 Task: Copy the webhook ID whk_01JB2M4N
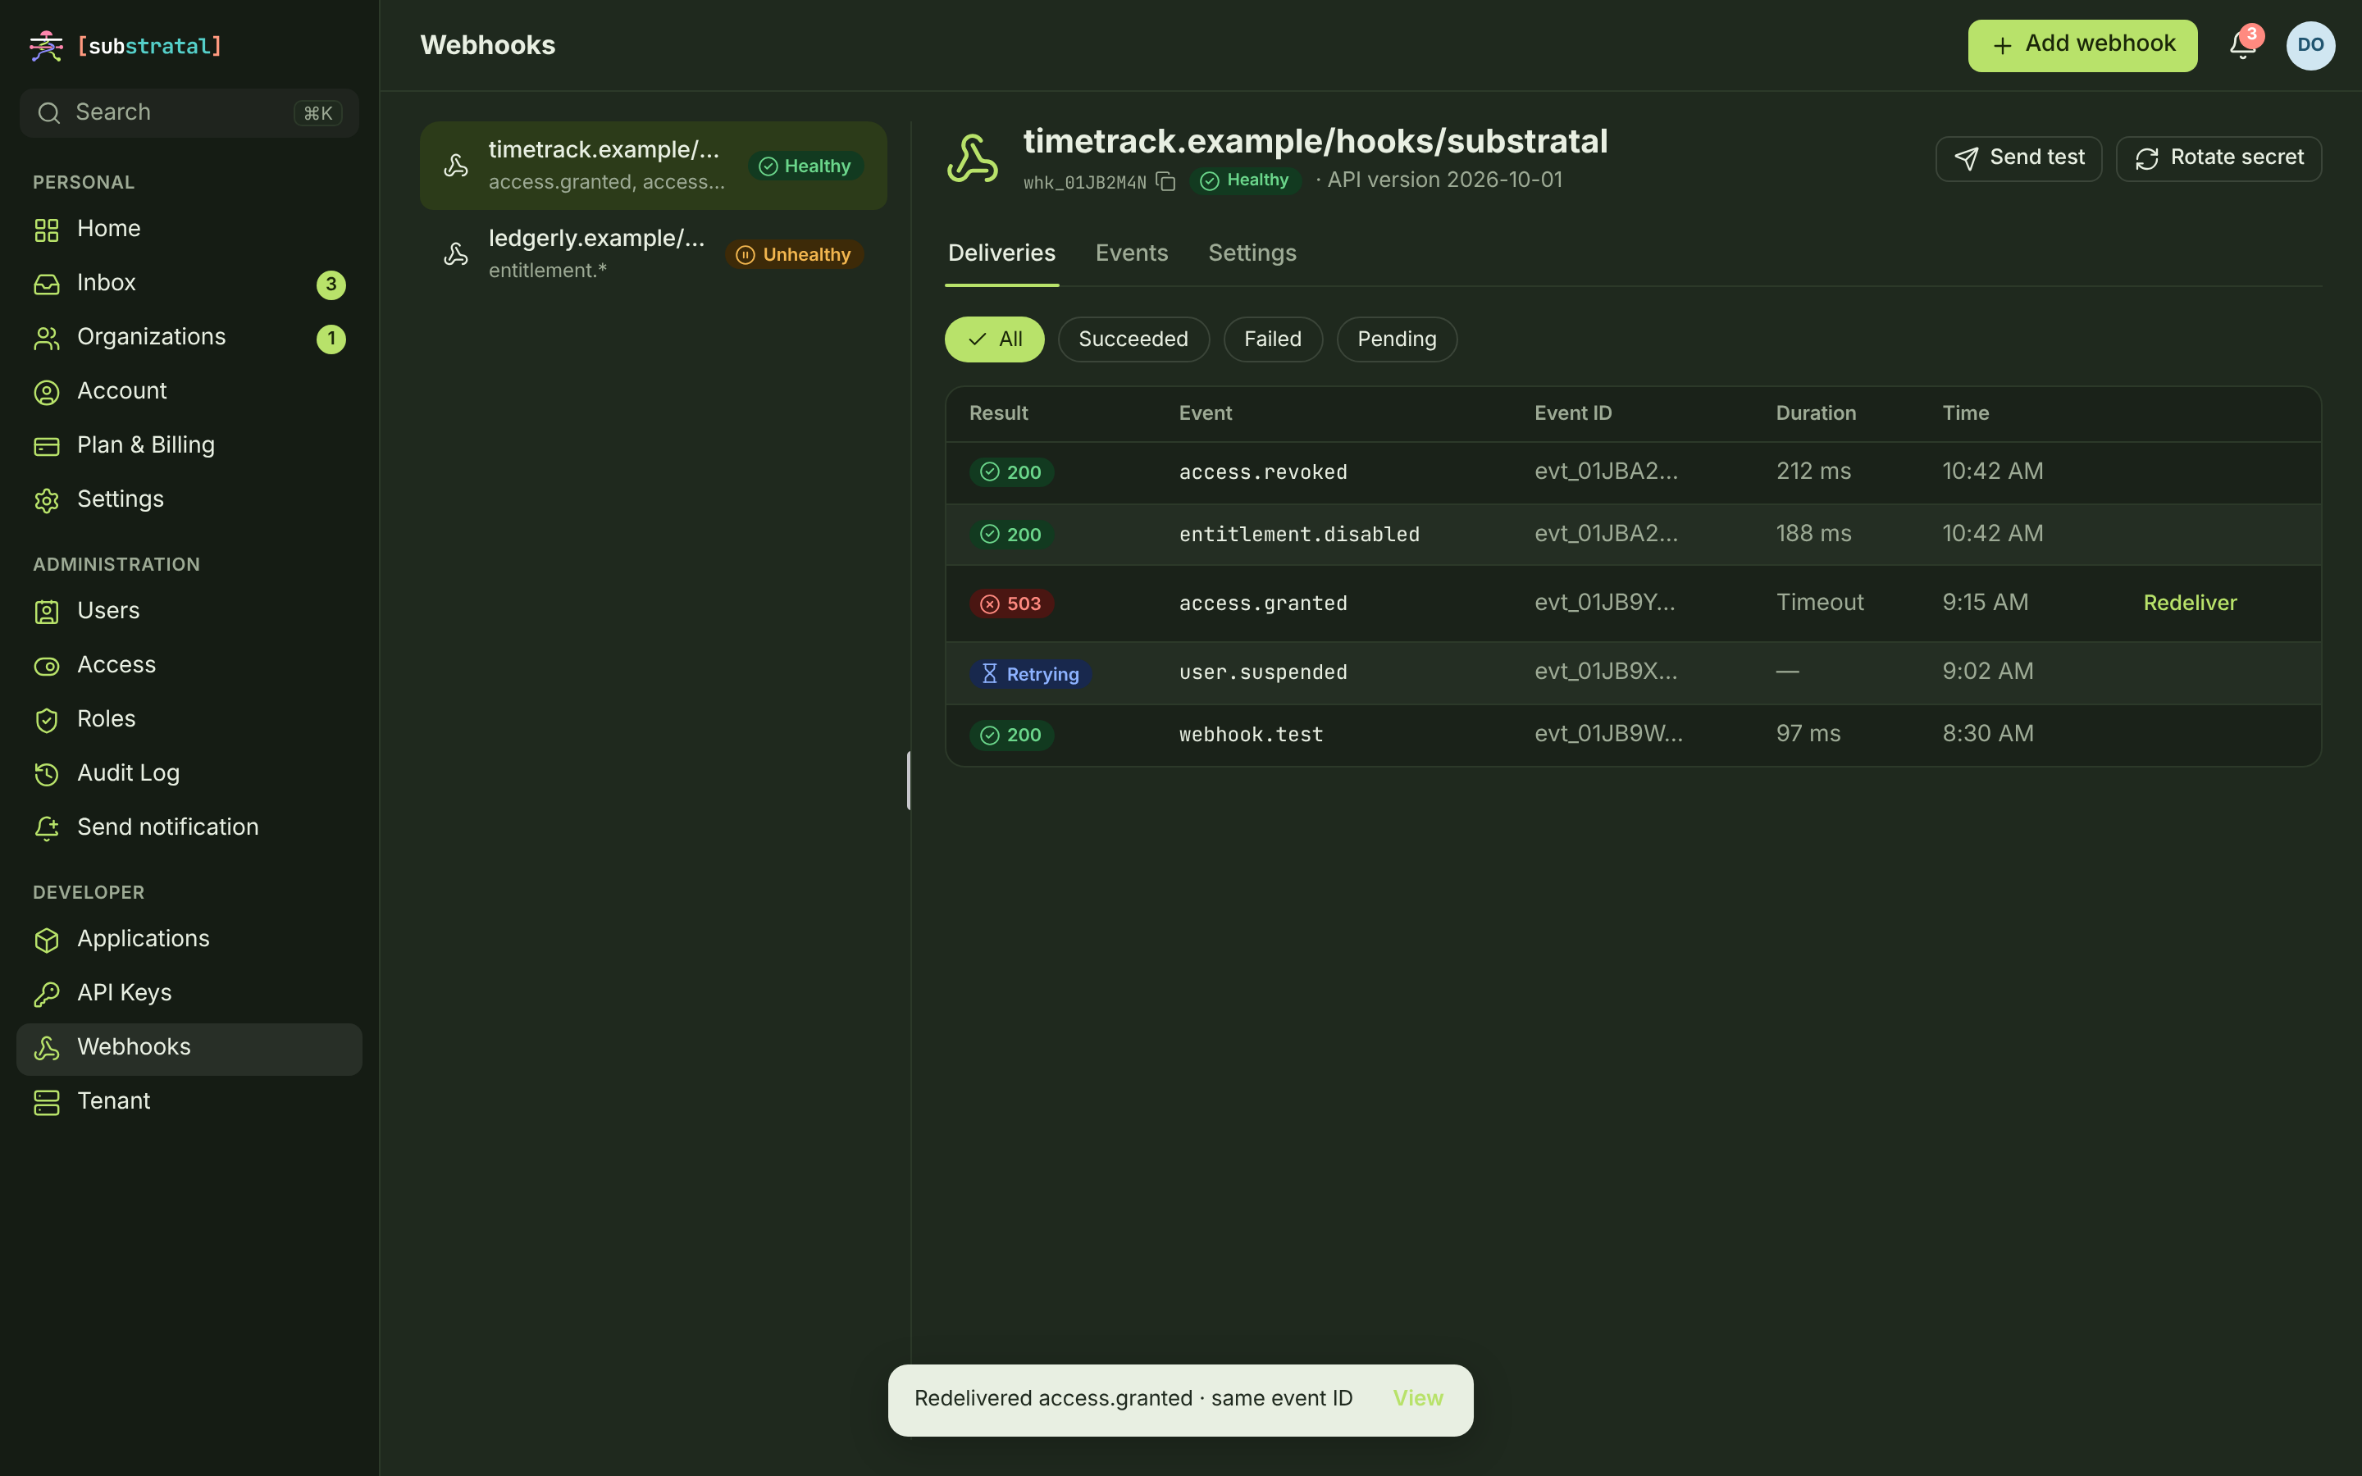pyautogui.click(x=1165, y=181)
